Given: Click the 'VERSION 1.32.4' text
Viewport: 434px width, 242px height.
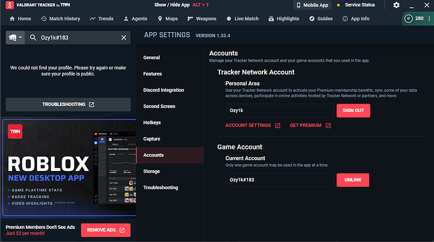Looking at the screenshot, I should coord(213,35).
